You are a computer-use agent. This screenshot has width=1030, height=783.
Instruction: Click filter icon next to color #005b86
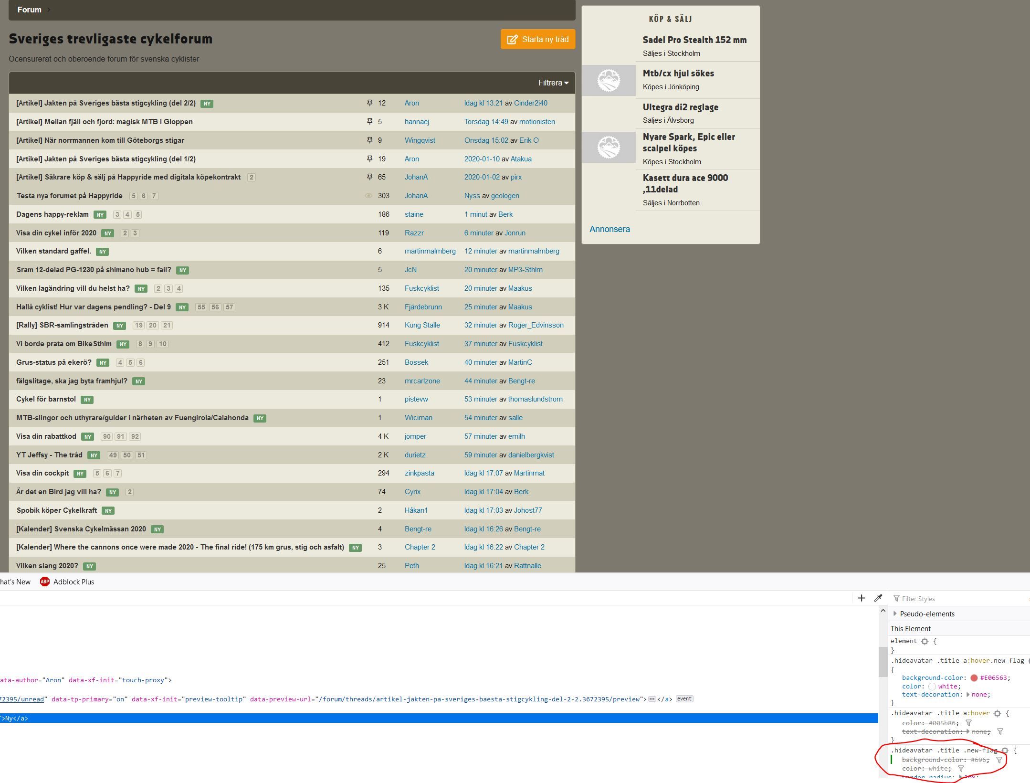(968, 723)
